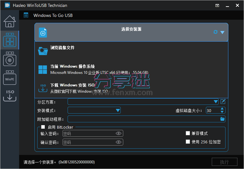
Task: Select the WinPE bootable USB icon
Action: tap(9, 78)
